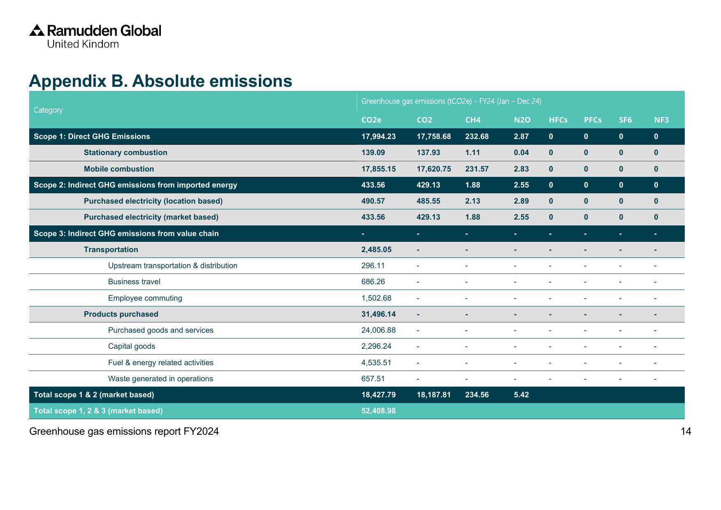The width and height of the screenshot is (721, 510).
Task: Click 'Upstream transportation & distribution' row
Action: (173, 266)
